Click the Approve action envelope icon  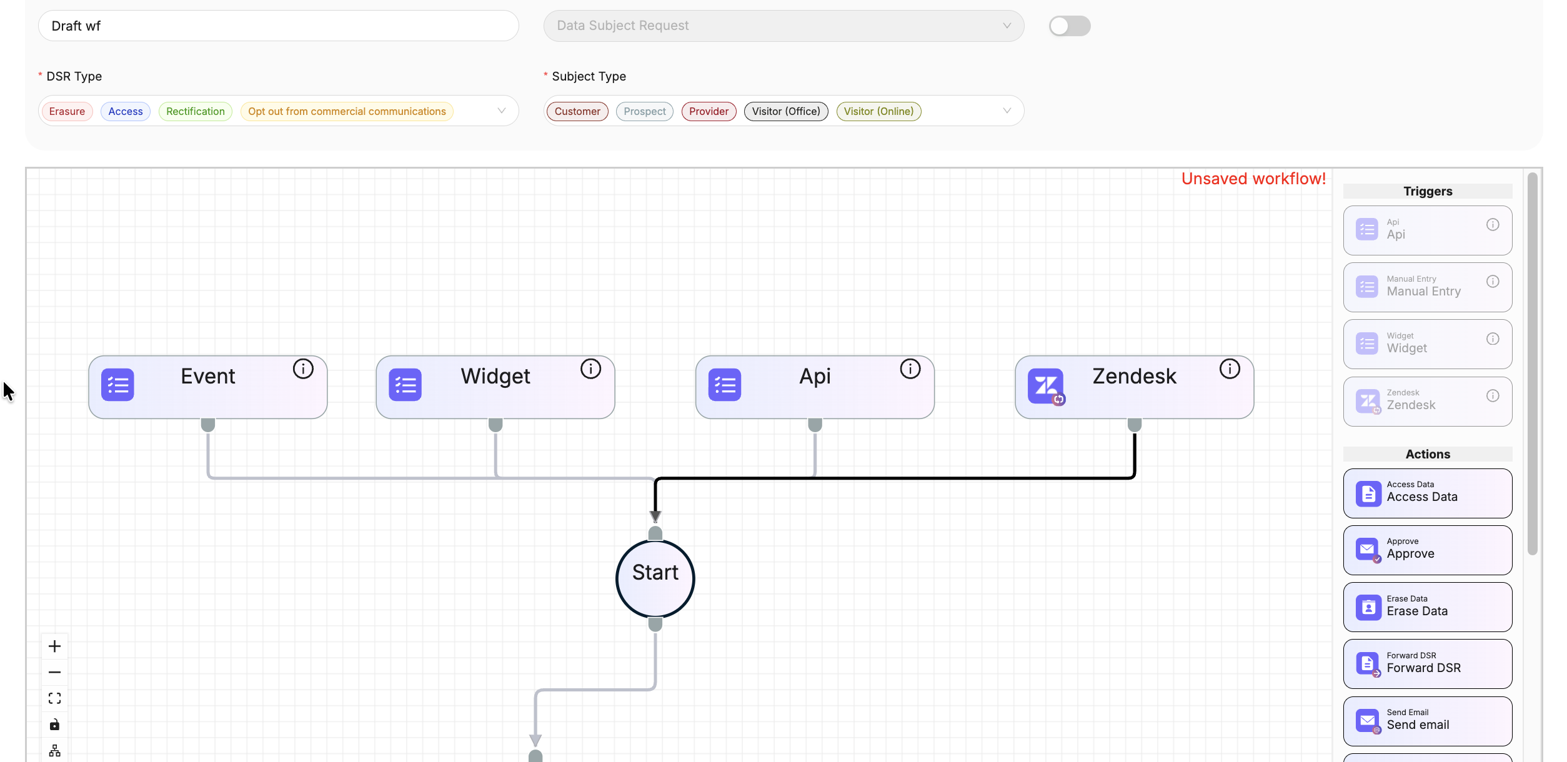coord(1368,550)
